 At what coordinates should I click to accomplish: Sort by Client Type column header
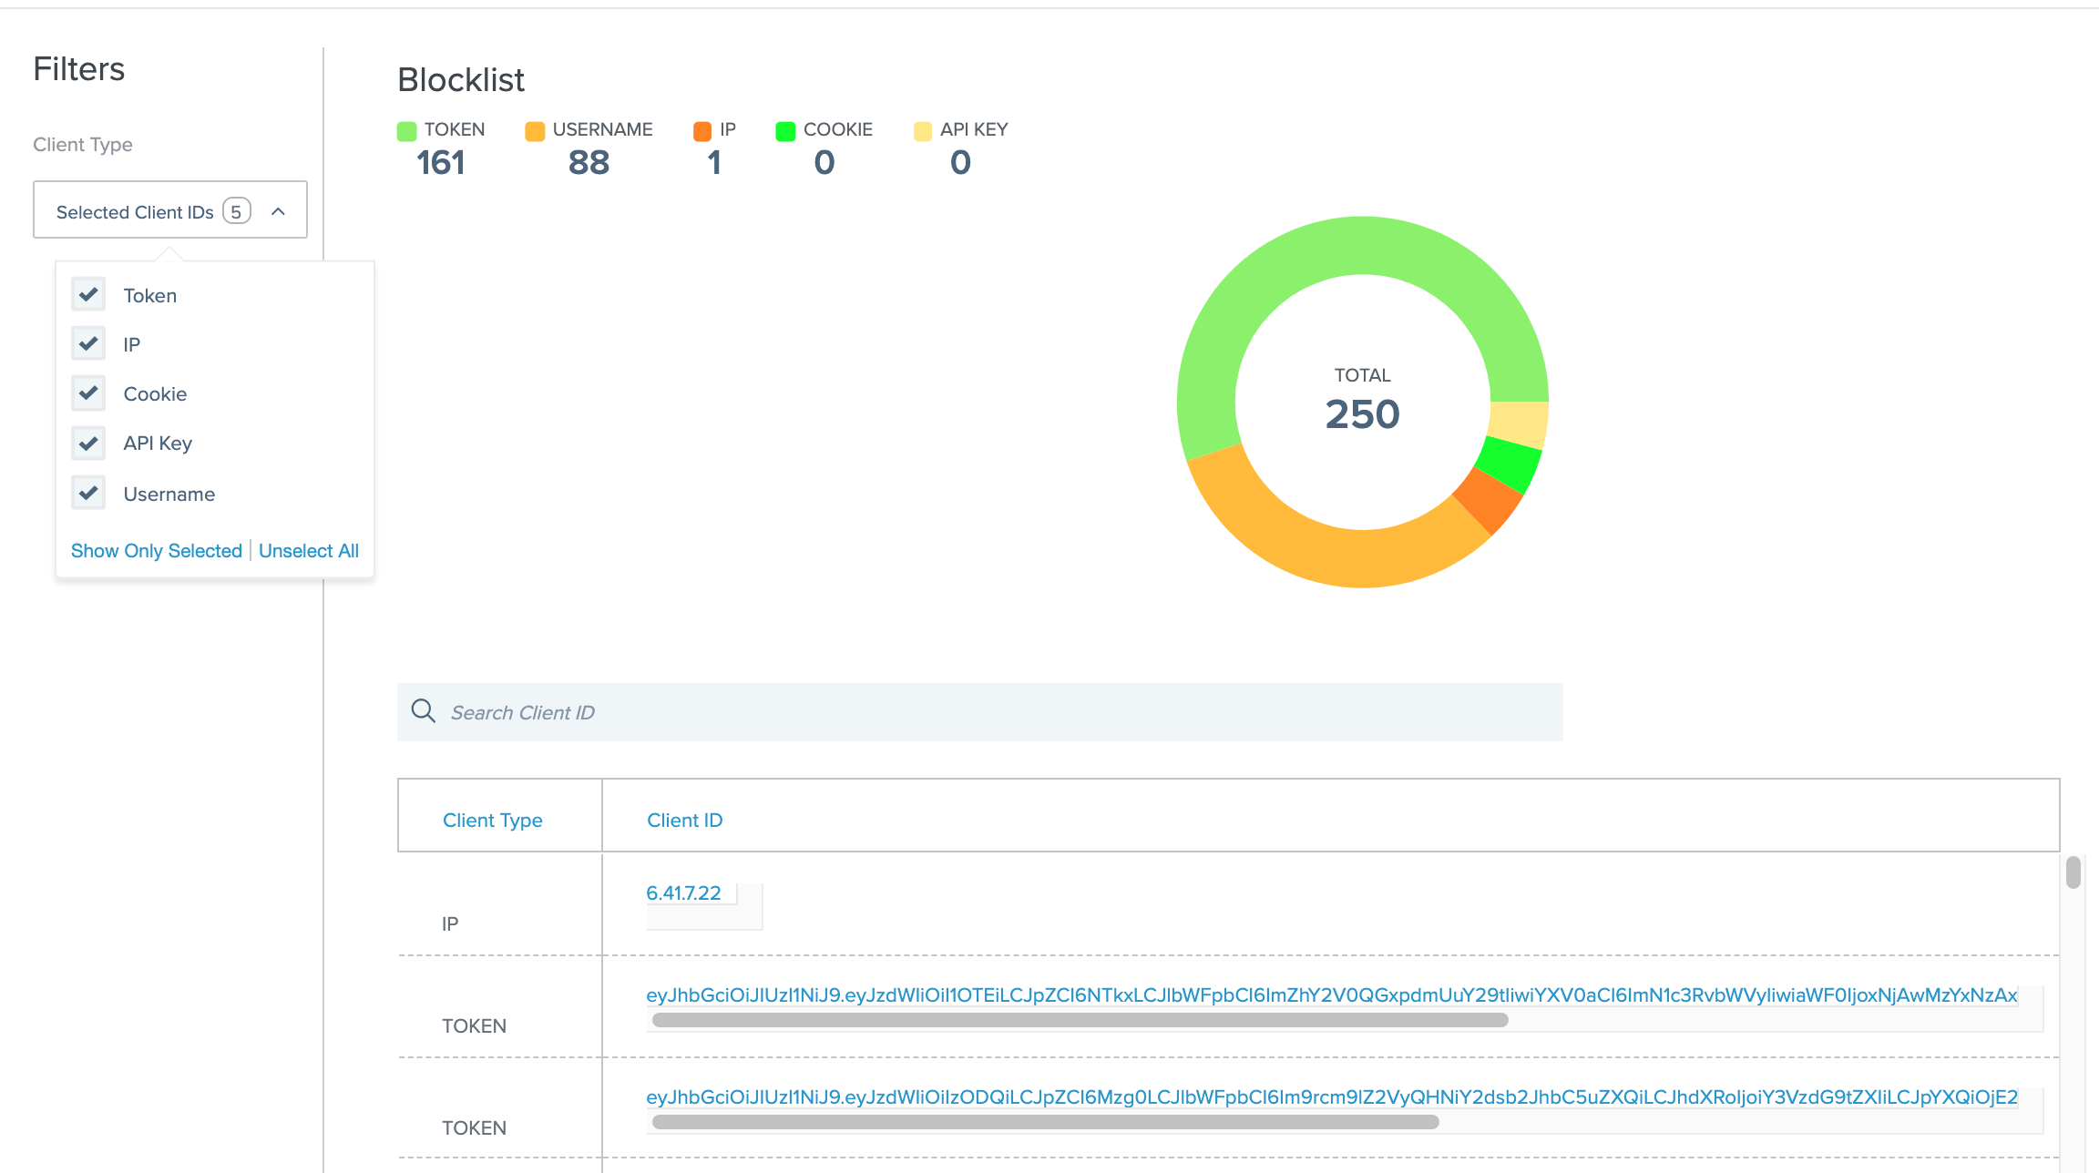pos(492,820)
